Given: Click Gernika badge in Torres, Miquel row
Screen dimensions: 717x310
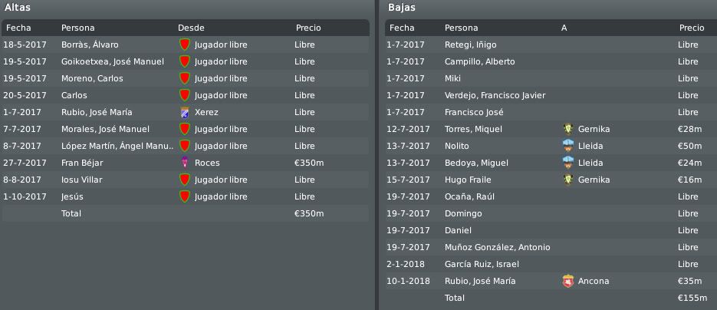Looking at the screenshot, I should pyautogui.click(x=568, y=129).
